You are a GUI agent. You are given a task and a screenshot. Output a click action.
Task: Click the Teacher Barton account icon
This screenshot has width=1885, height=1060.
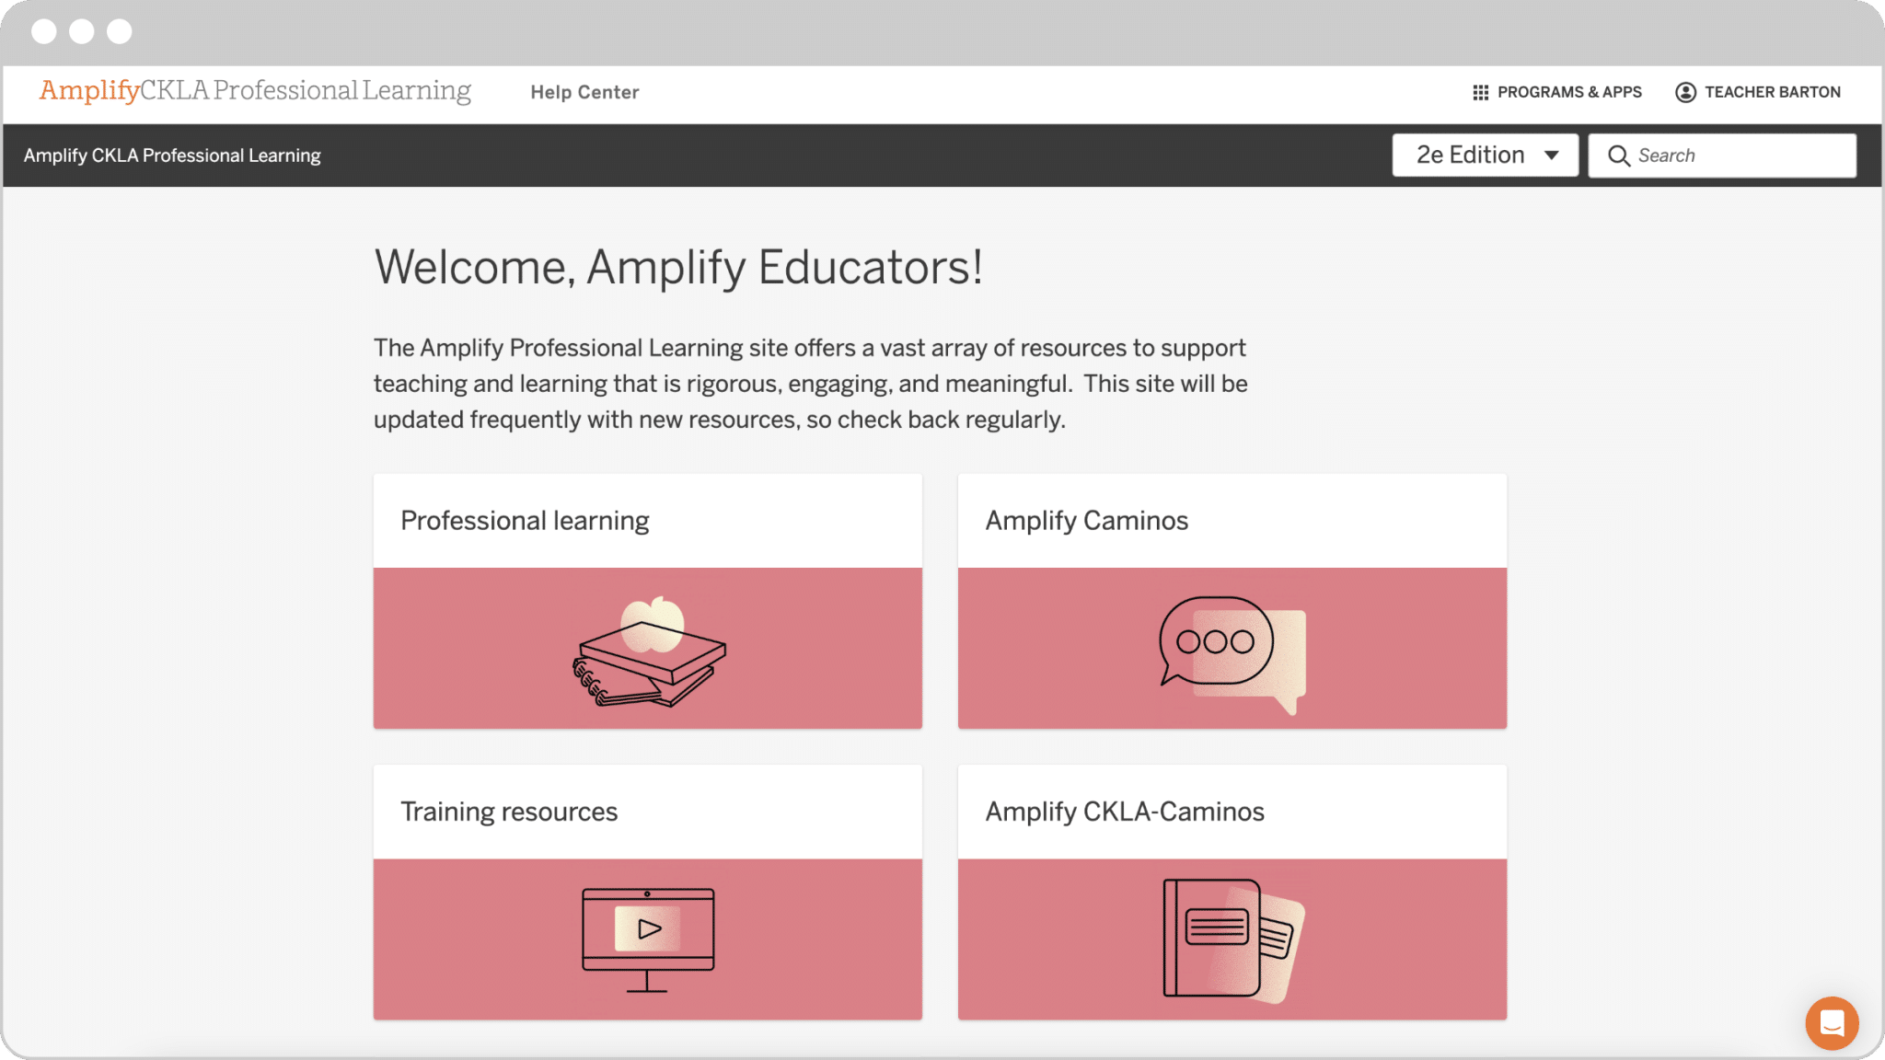pos(1686,92)
